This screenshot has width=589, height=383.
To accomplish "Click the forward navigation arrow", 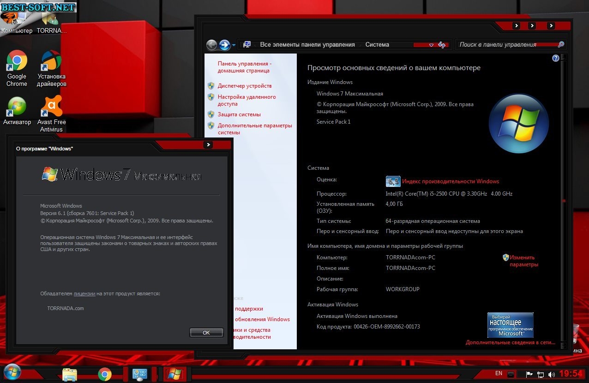I will (x=225, y=45).
